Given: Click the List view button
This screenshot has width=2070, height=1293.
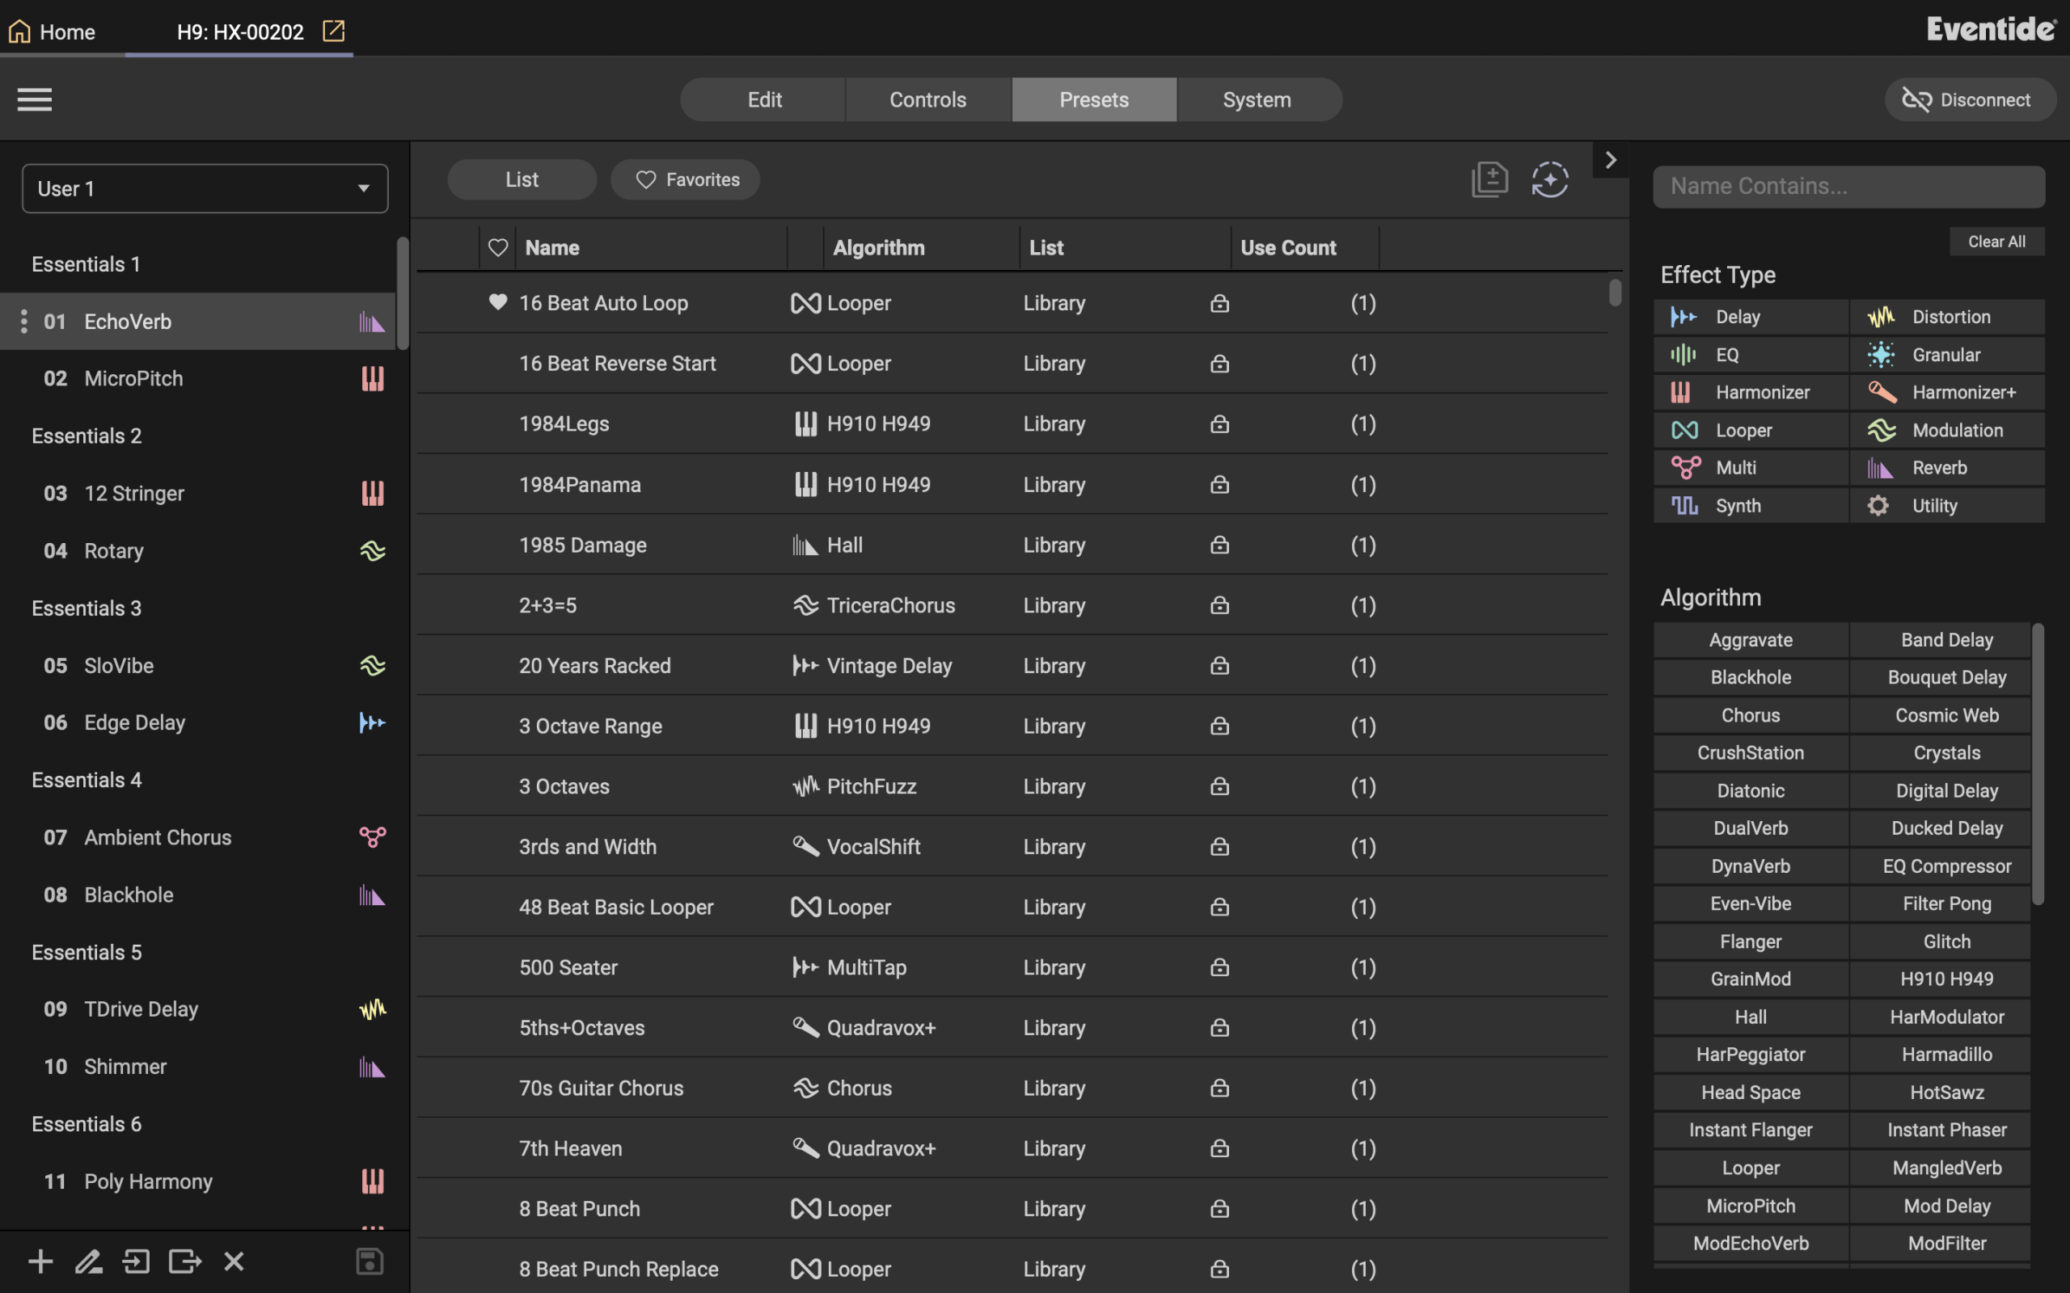Looking at the screenshot, I should 522,179.
